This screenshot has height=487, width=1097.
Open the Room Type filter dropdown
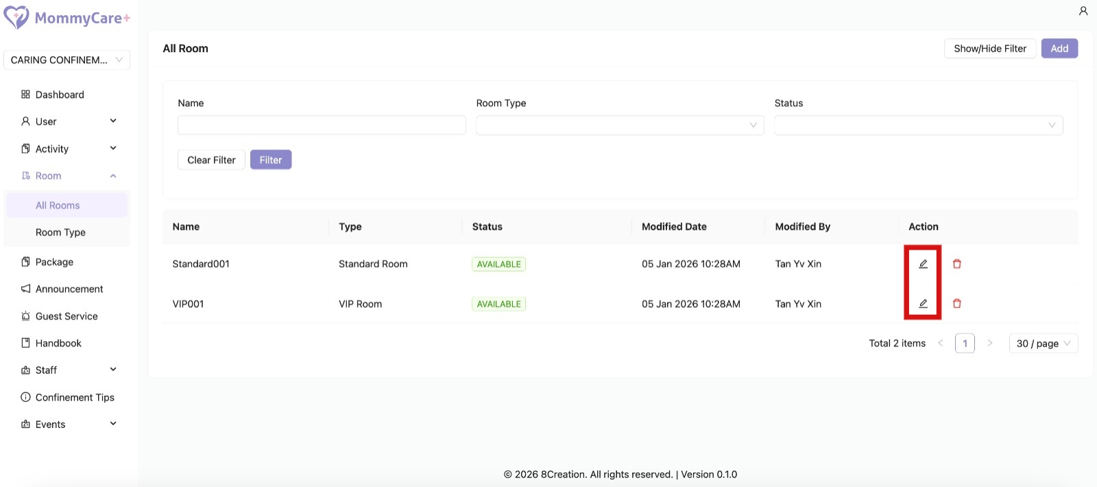pos(619,126)
